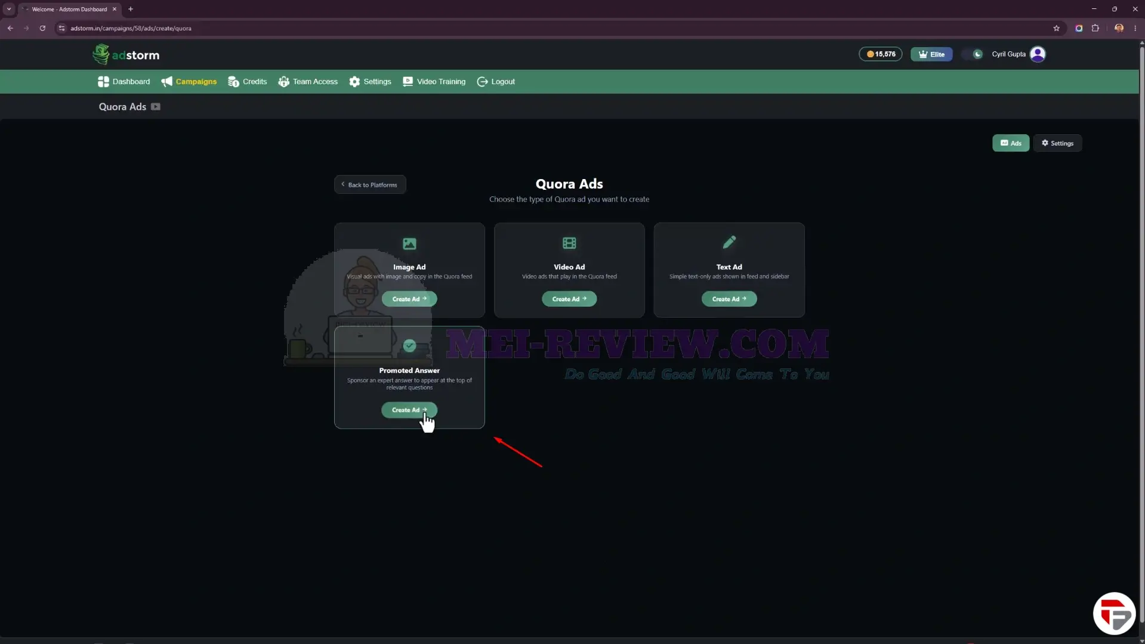Open the Video Training page
Screen dimensions: 1145x644
coord(434,82)
